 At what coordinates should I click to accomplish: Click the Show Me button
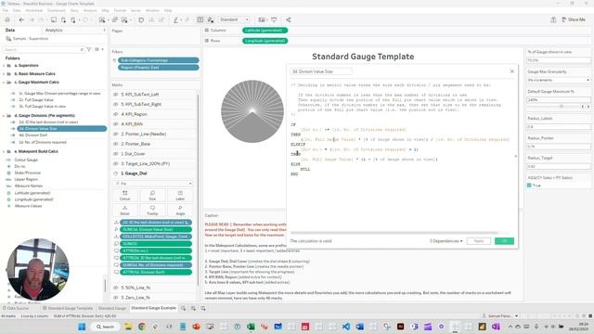574,19
